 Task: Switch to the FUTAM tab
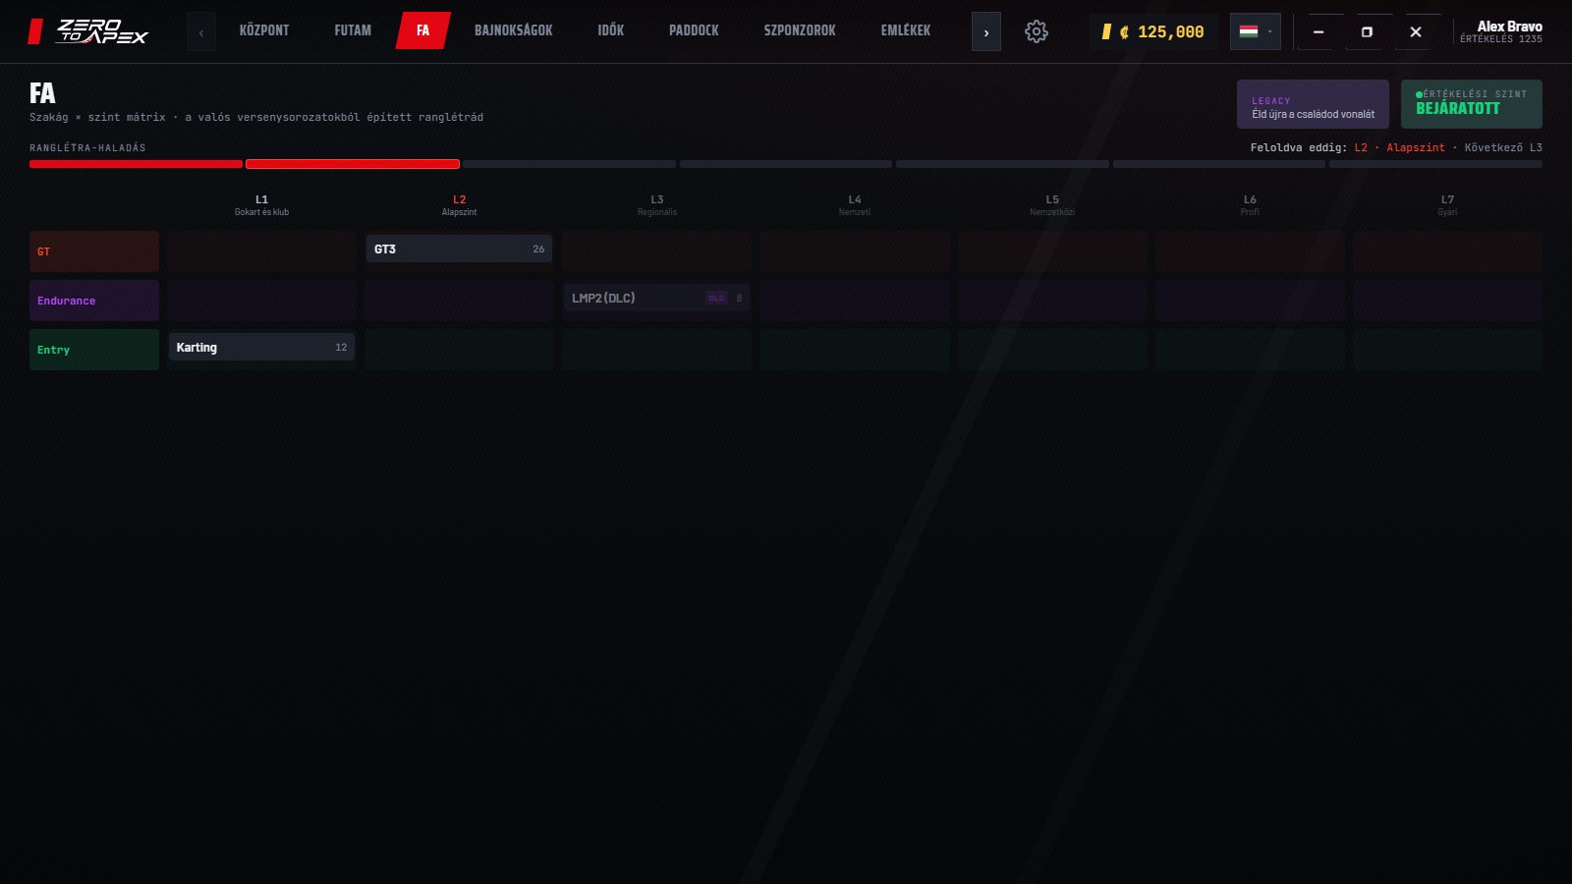click(x=353, y=30)
